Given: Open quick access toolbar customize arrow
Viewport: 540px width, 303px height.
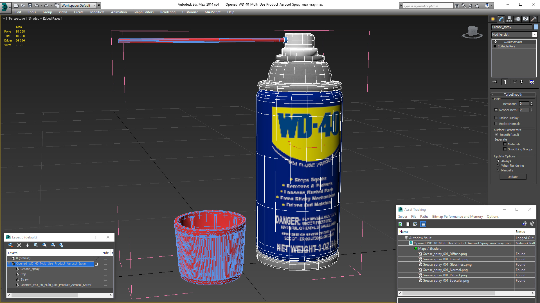Looking at the screenshot, I should click(99, 5).
